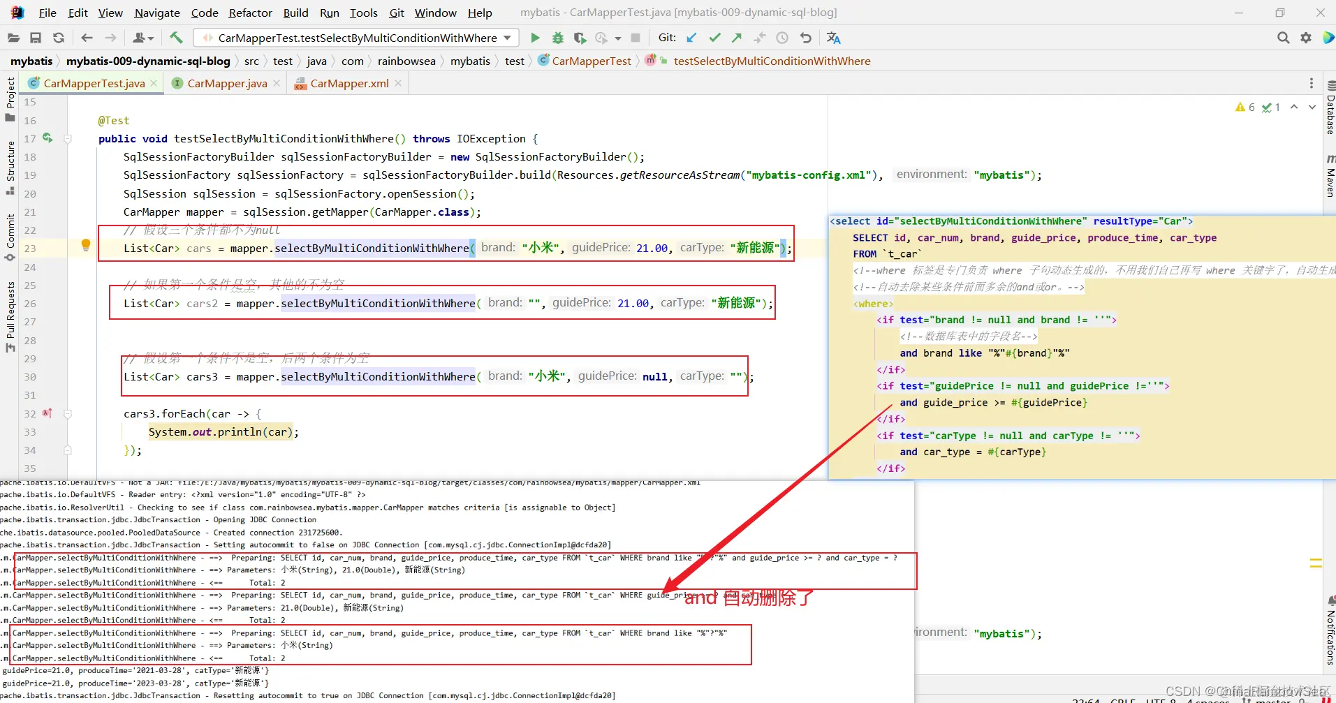This screenshot has height=703, width=1336.
Task: Click the warnings count indicator
Action: click(1245, 107)
